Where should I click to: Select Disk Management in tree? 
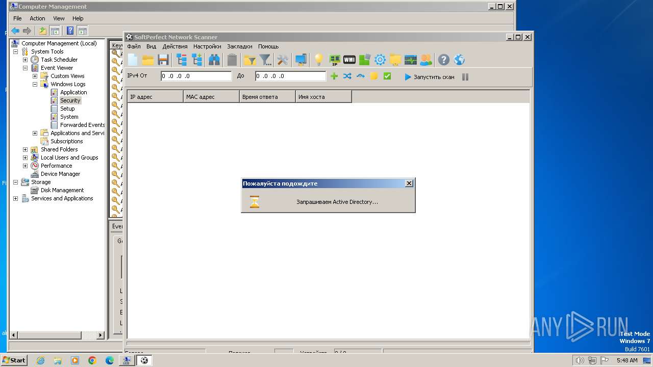click(x=62, y=190)
